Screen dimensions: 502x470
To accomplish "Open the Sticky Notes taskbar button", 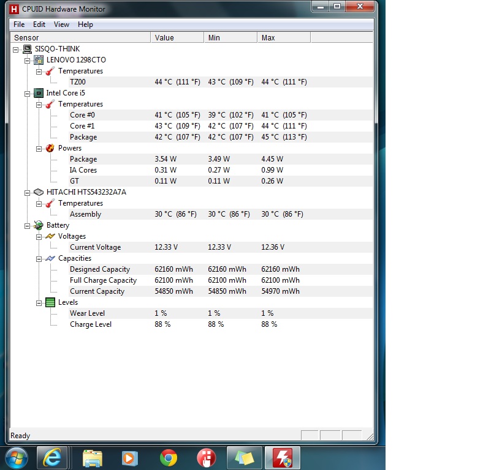I will (245, 458).
